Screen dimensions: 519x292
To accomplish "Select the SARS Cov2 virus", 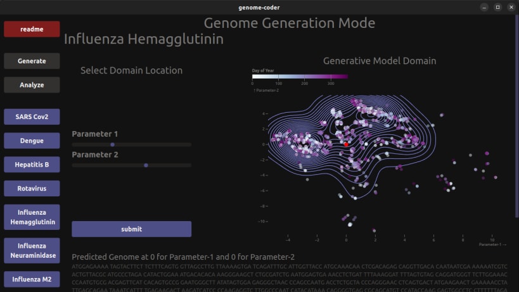I will (x=32, y=117).
